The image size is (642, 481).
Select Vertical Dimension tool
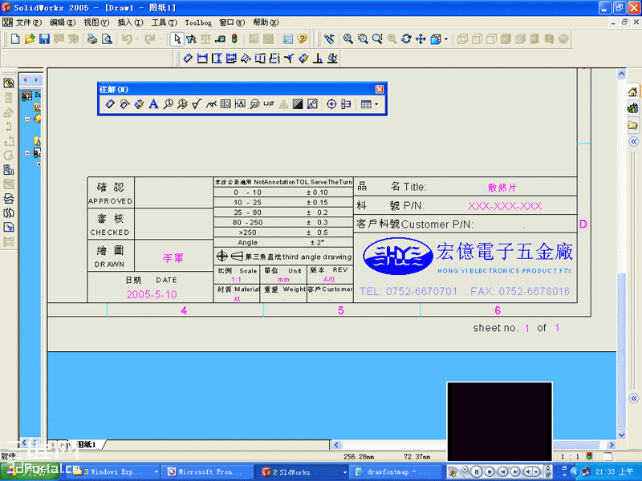[217, 58]
